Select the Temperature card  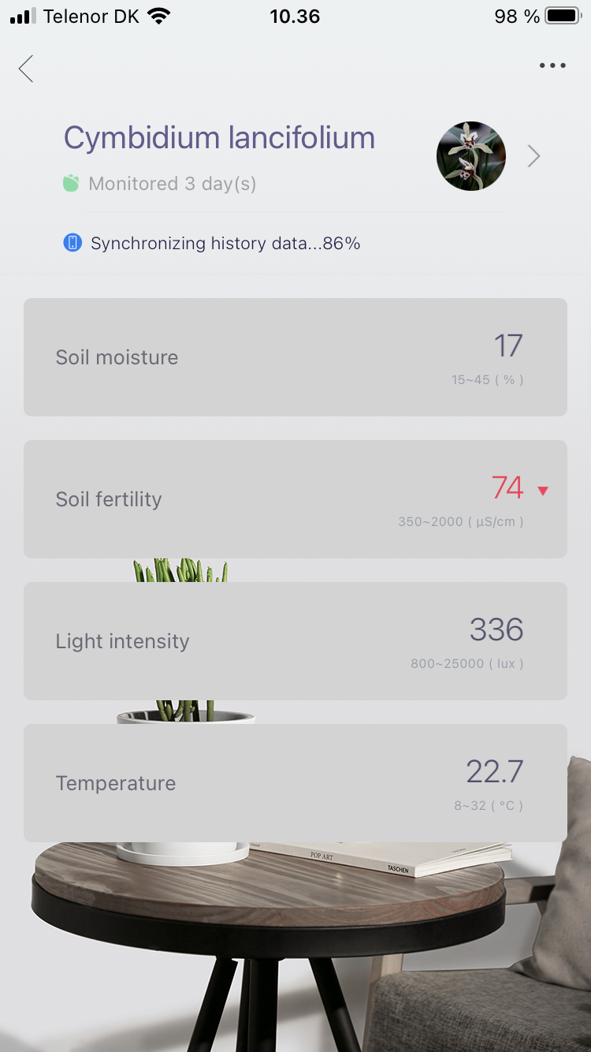295,783
